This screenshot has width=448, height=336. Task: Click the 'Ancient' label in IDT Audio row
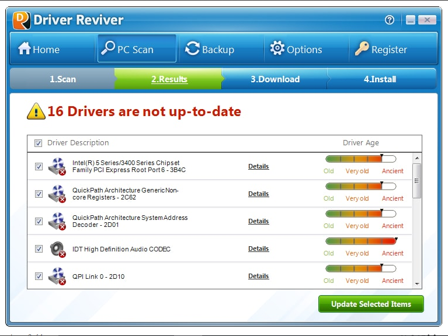coord(393,253)
